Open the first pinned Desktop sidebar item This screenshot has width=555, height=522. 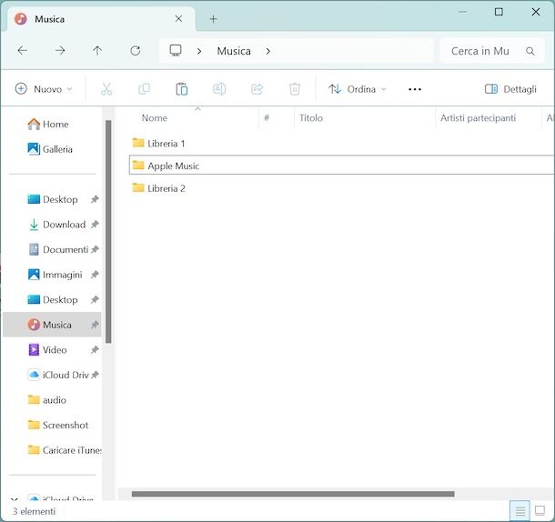click(53, 199)
